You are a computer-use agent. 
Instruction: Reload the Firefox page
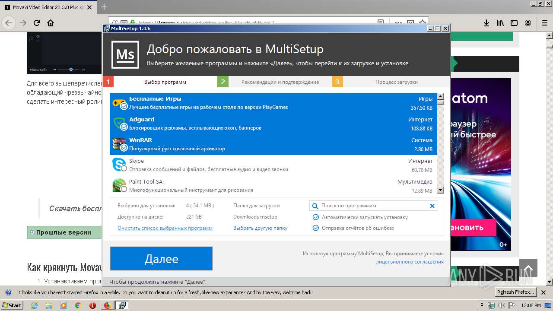[x=37, y=23]
